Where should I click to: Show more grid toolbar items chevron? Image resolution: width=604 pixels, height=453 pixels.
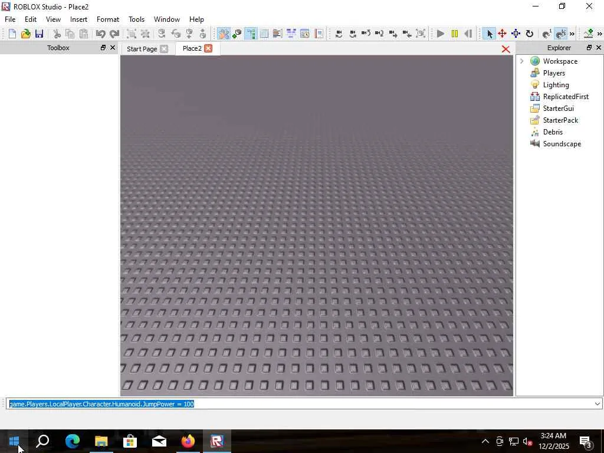point(572,34)
